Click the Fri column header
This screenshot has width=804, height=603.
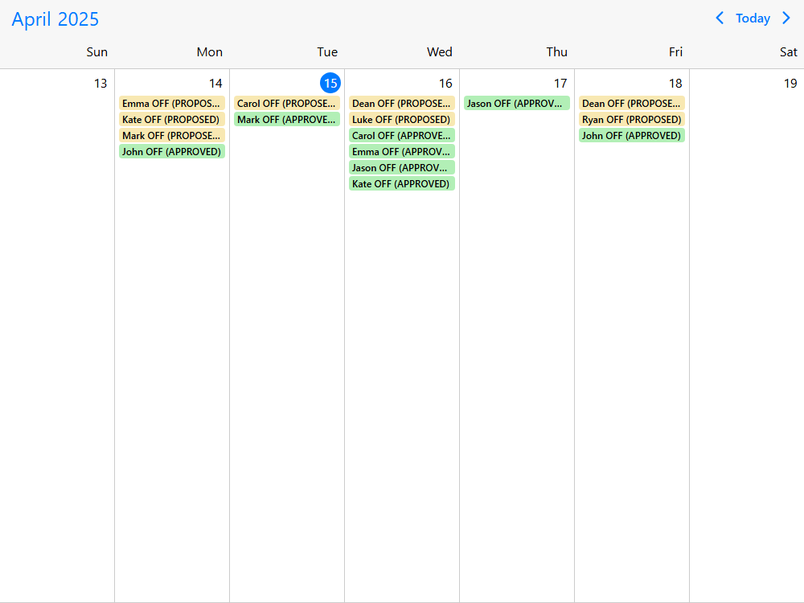(675, 51)
